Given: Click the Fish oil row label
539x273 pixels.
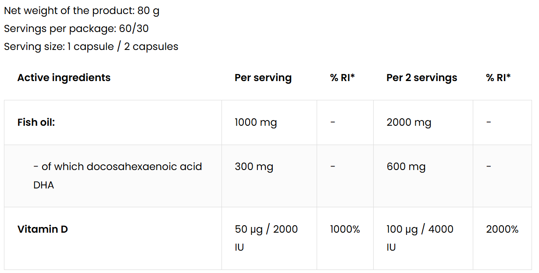Looking at the screenshot, I should tap(36, 122).
